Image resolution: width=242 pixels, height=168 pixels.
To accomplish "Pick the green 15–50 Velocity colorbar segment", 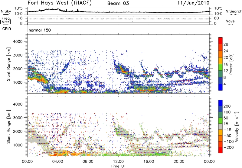I will point(221,121).
